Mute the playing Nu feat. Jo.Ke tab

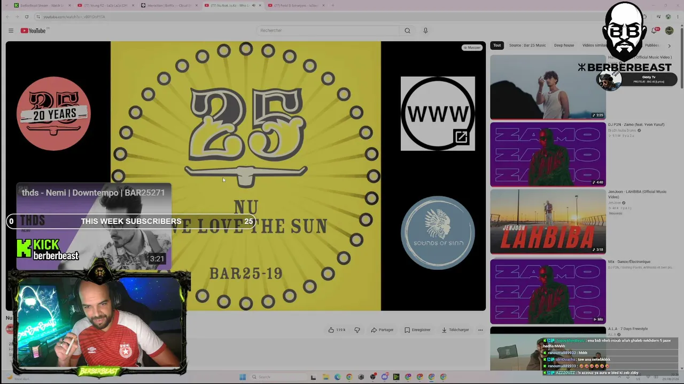[253, 5]
